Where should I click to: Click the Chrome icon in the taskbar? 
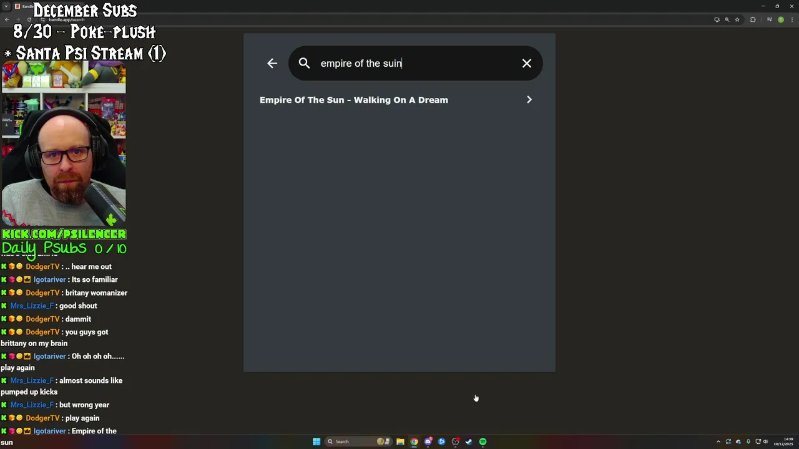tap(414, 442)
